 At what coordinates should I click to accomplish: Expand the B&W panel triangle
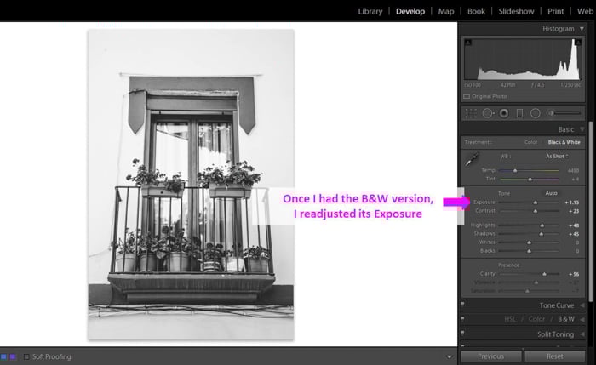pyautogui.click(x=582, y=319)
